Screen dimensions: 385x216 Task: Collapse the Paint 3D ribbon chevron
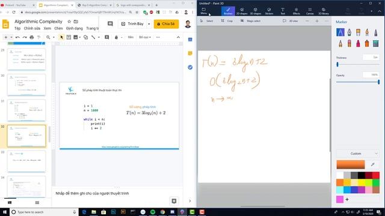[x=380, y=11]
